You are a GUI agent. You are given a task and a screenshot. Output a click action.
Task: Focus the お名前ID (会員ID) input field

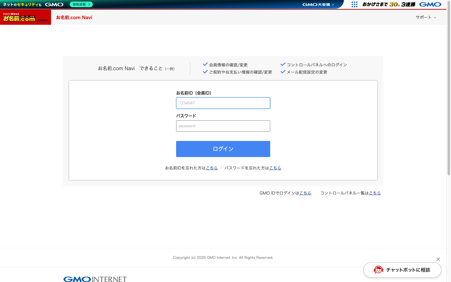(223, 103)
